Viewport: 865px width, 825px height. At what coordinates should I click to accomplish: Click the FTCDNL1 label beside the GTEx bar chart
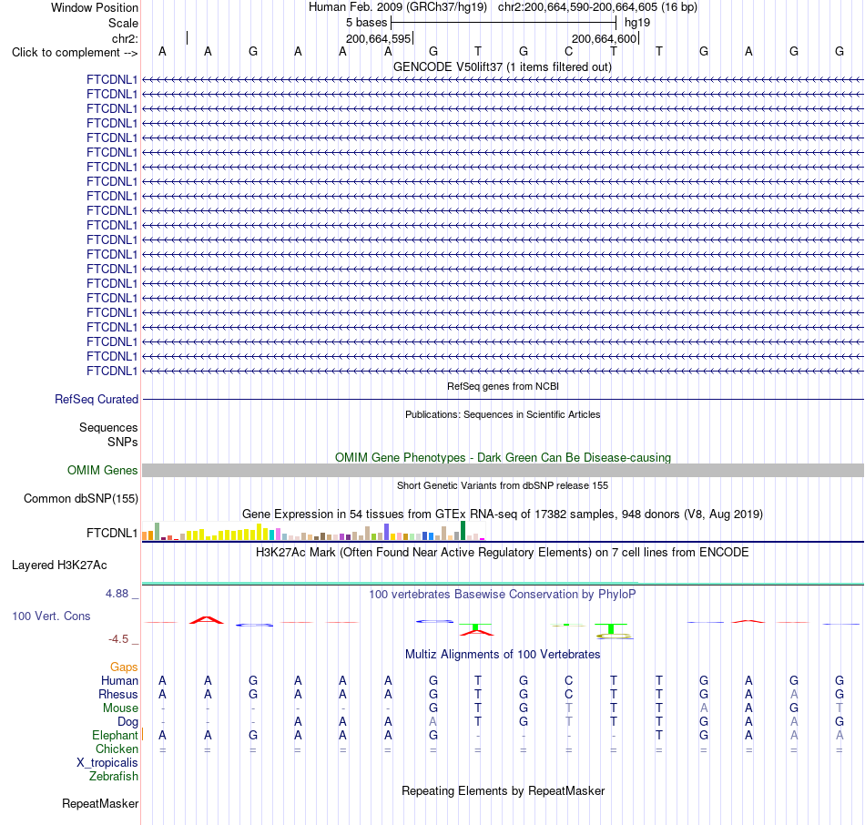(x=112, y=533)
